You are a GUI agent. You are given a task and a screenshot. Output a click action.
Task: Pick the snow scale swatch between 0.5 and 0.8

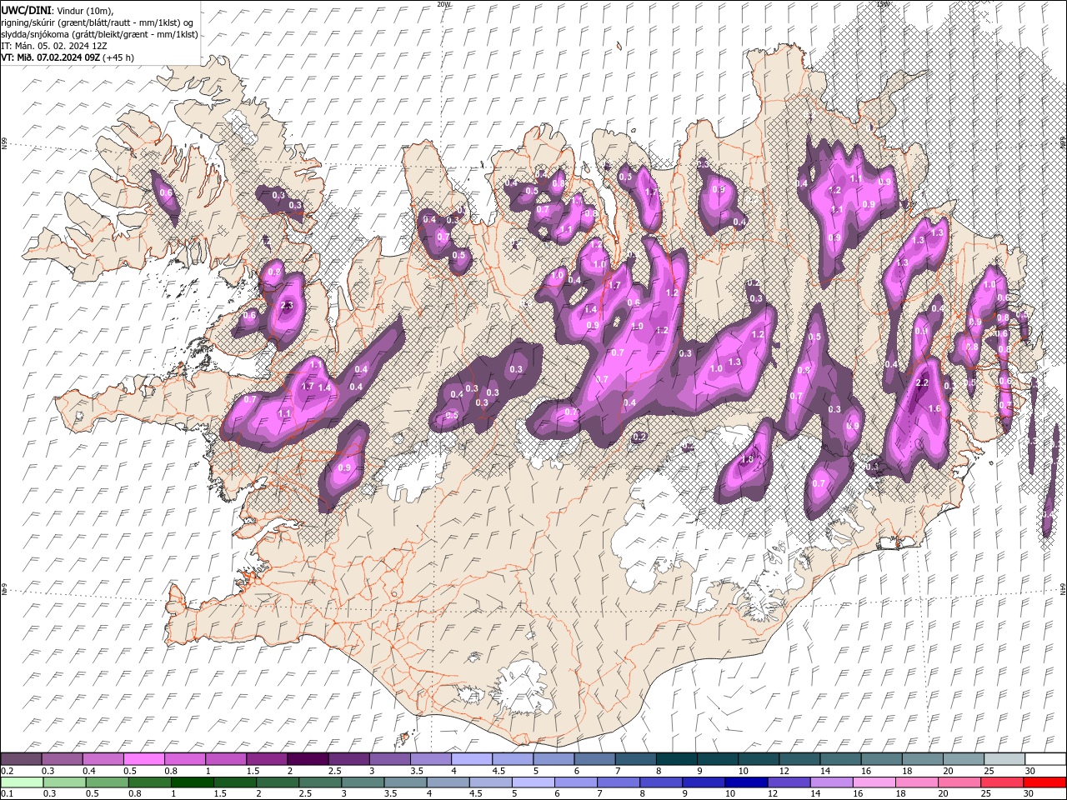point(143,758)
